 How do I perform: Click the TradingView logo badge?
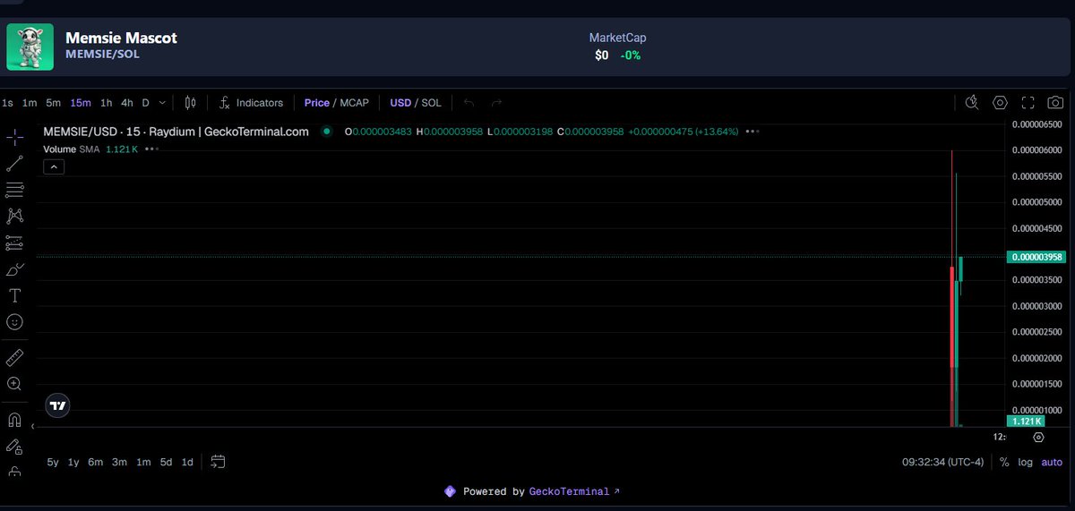[57, 405]
